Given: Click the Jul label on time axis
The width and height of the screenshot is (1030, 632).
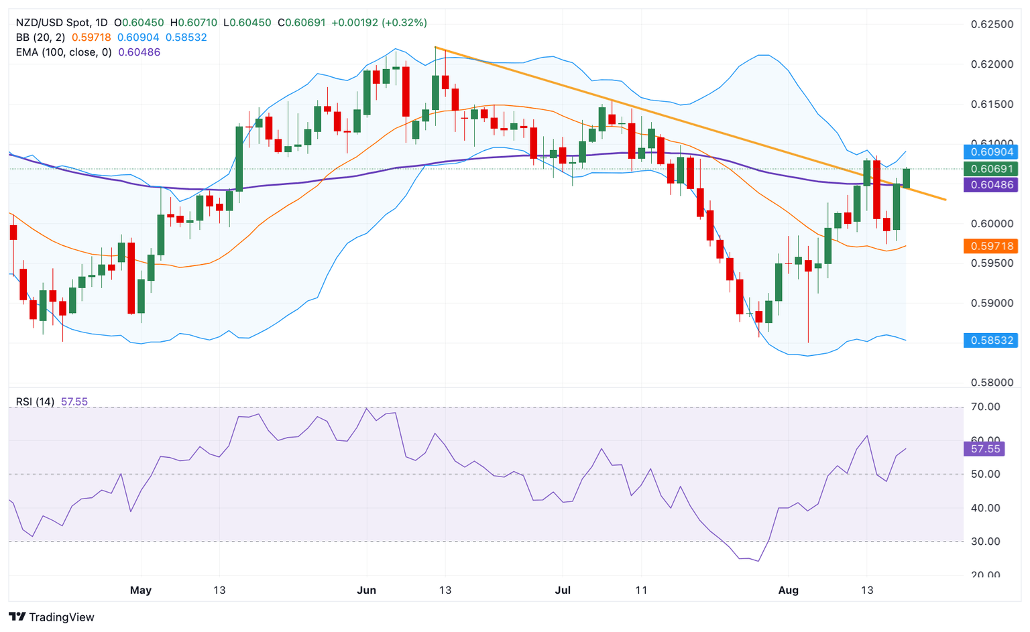Looking at the screenshot, I should tap(563, 590).
